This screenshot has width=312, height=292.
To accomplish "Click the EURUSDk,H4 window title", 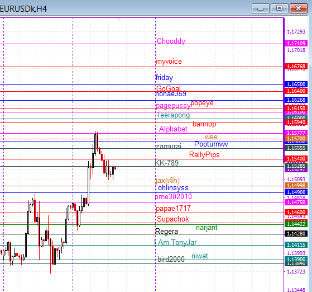I will [x=23, y=9].
